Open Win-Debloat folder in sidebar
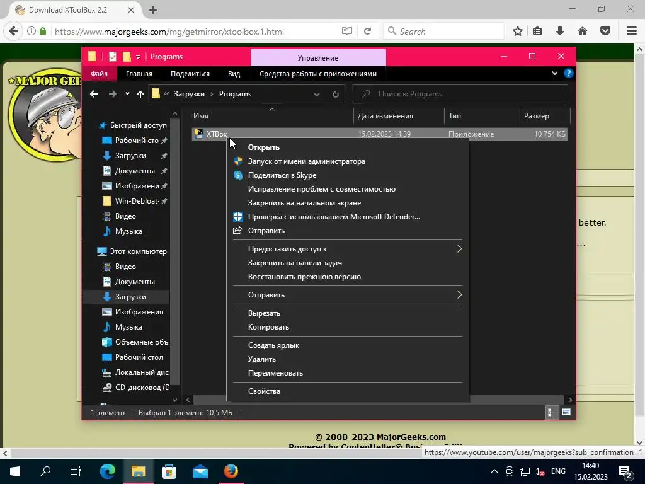 [135, 201]
